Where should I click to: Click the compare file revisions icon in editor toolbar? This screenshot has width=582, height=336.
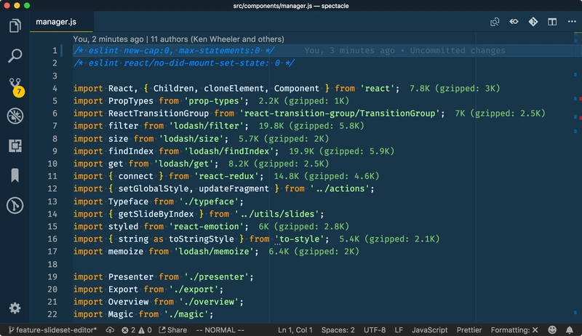coord(495,22)
